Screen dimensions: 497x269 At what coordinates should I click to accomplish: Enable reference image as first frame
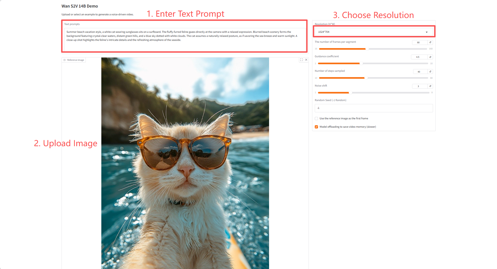(x=316, y=119)
